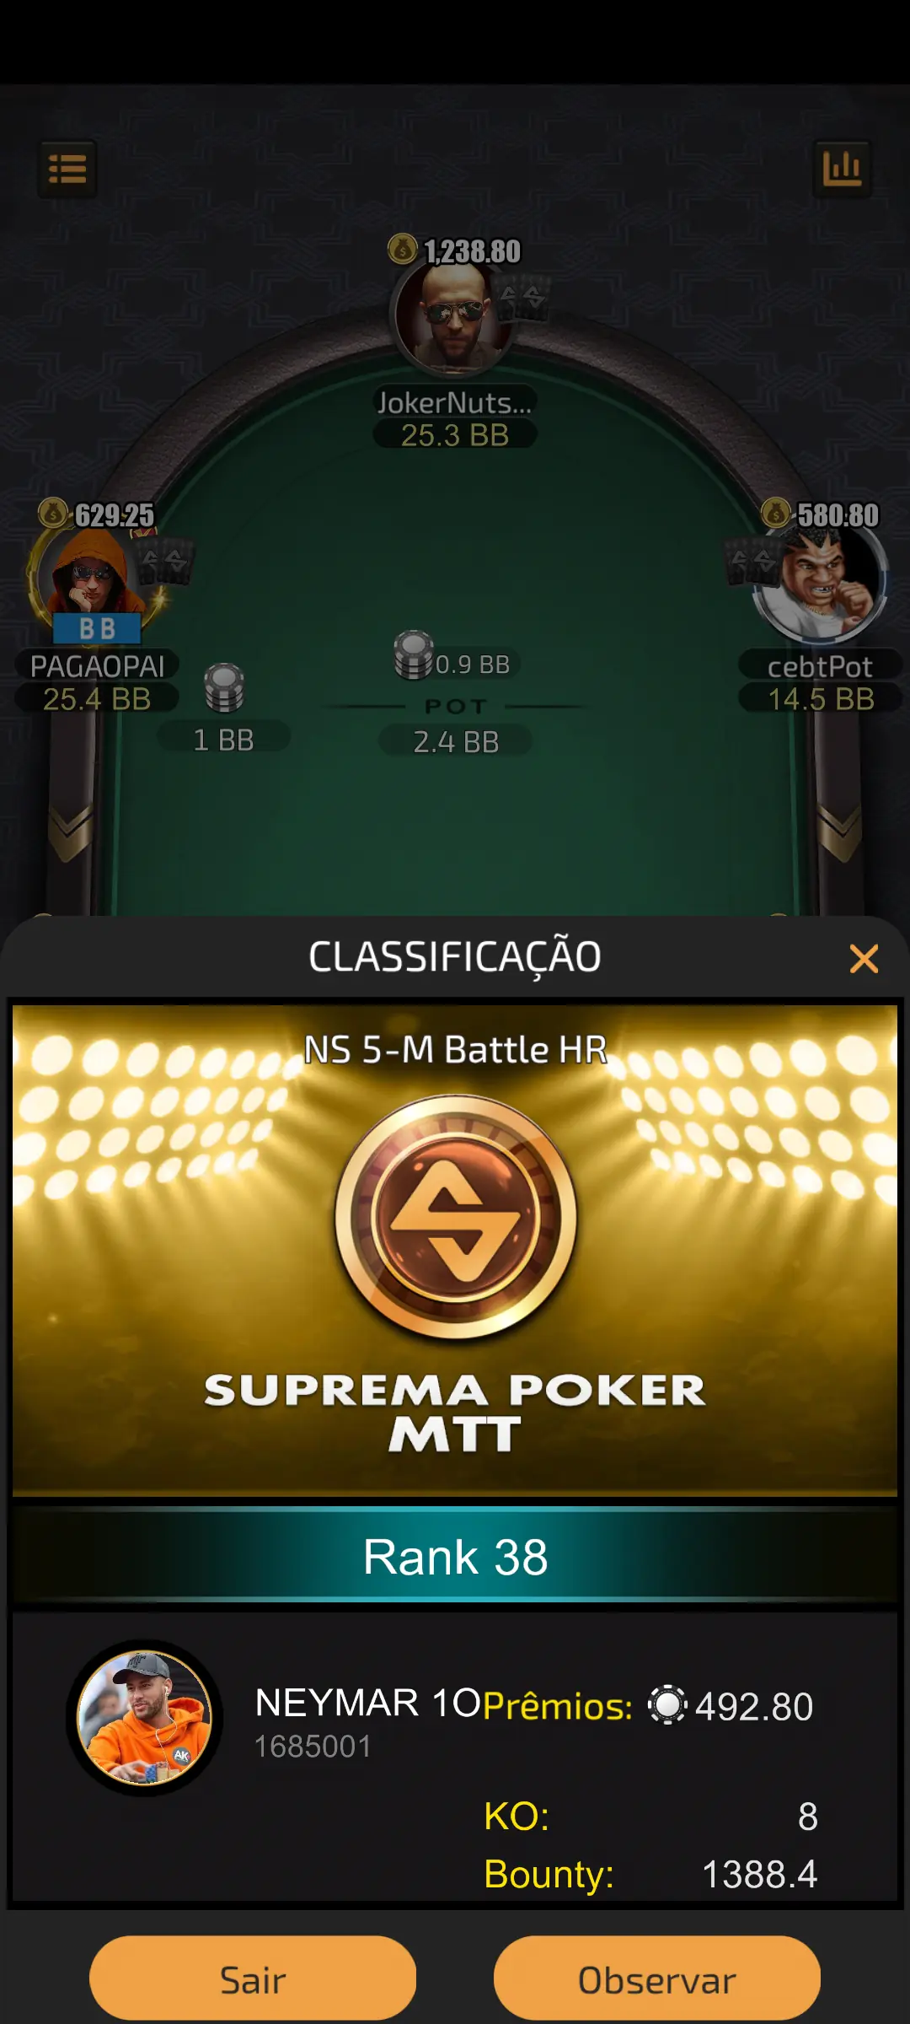Tap NEYMAR 10 profile picture
The height and width of the screenshot is (2024, 910).
click(144, 1719)
